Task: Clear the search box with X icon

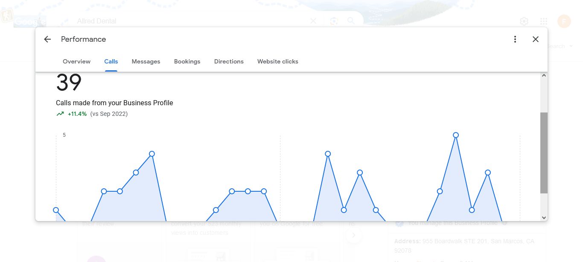Action: [x=313, y=21]
